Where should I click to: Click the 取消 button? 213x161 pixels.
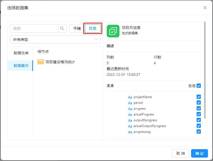180,153
